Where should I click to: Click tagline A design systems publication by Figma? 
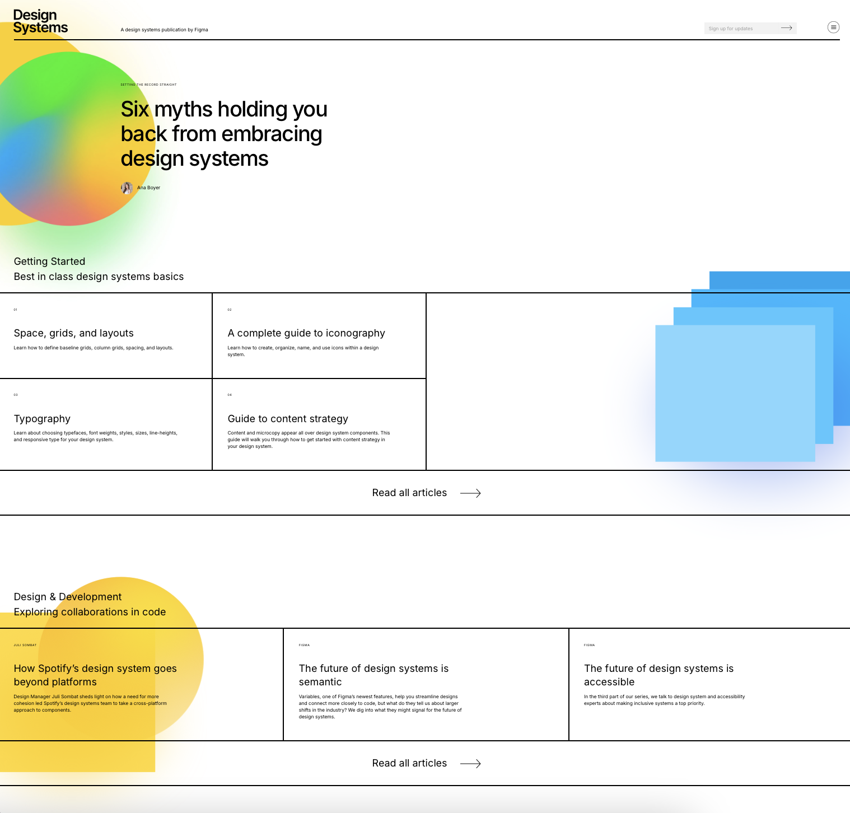click(164, 30)
